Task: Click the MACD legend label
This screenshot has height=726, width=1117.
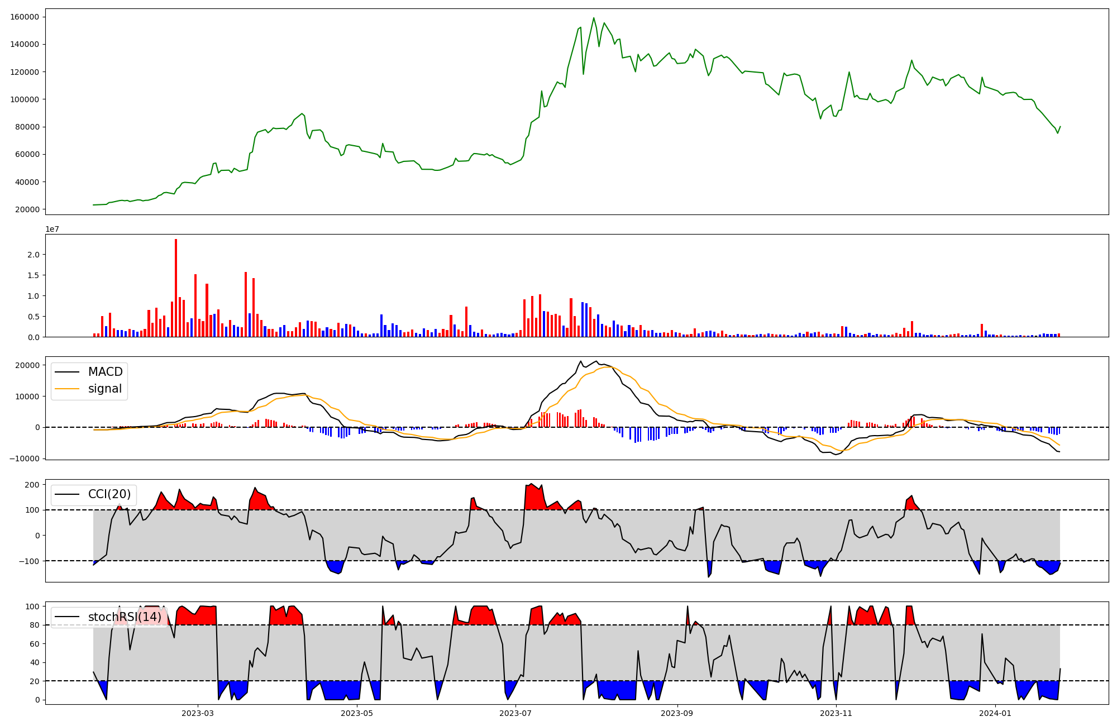Action: click(105, 372)
